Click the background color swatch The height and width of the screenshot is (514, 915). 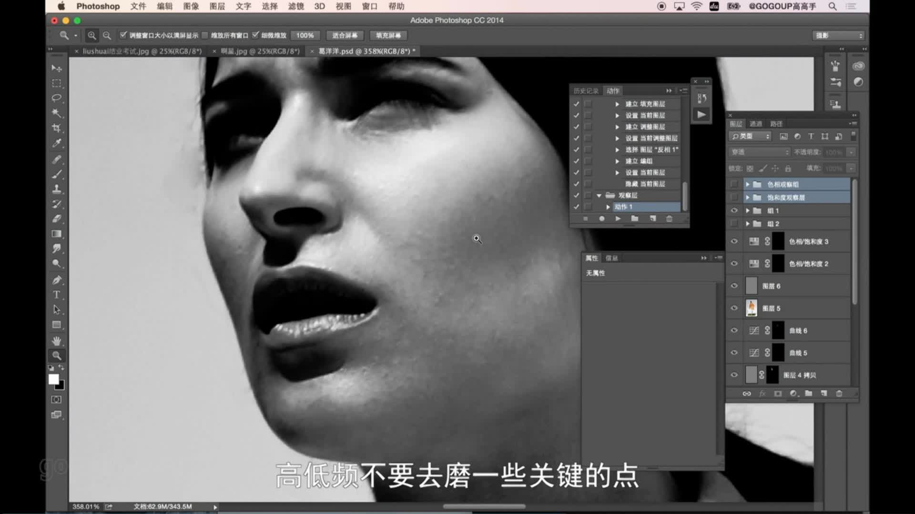click(61, 386)
